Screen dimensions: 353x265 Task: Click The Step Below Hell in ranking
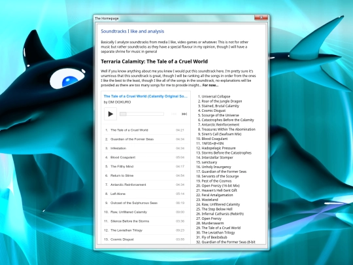point(217,209)
